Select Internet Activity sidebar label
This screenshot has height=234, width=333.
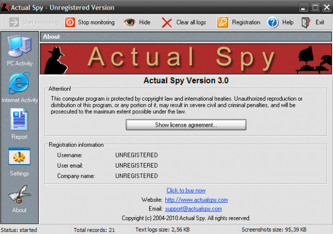point(20,100)
